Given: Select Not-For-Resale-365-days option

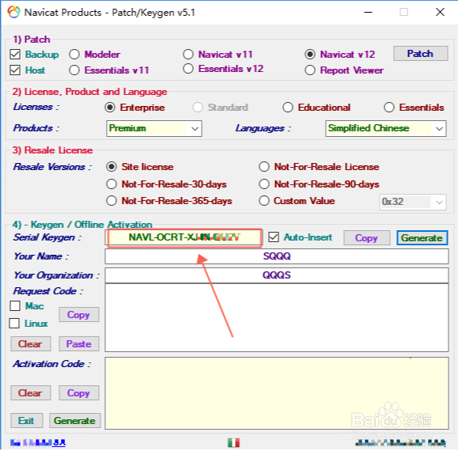Looking at the screenshot, I should [x=112, y=201].
